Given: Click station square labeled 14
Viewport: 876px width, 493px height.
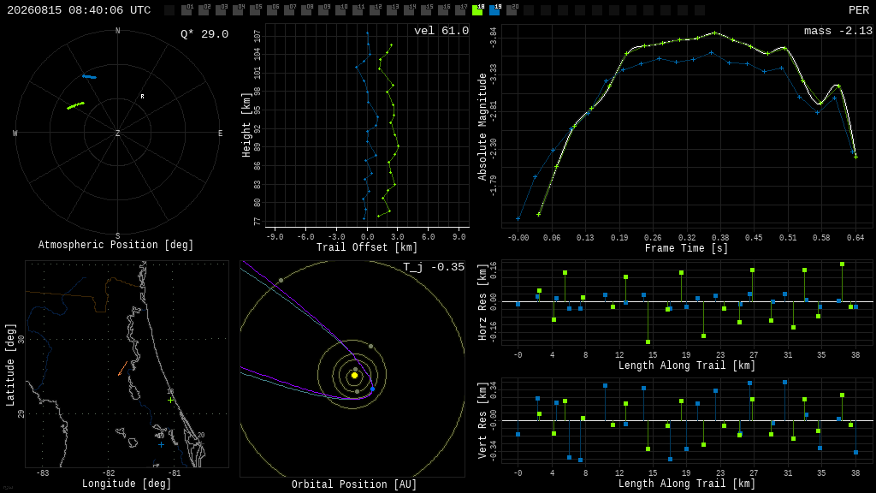Looking at the screenshot, I should (x=409, y=10).
